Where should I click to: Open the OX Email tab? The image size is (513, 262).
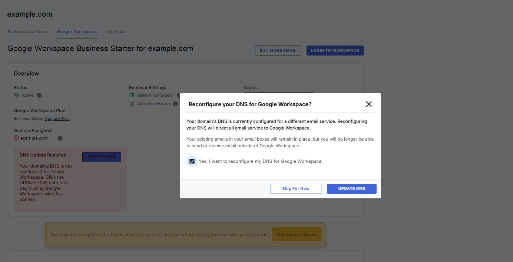116,32
